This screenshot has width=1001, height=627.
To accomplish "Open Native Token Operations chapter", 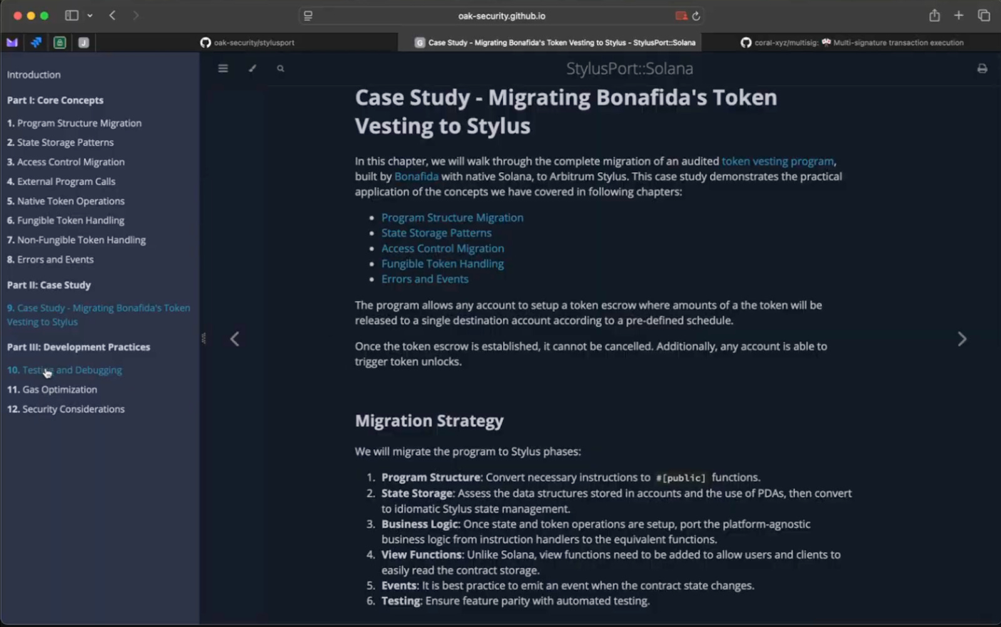I will [66, 201].
